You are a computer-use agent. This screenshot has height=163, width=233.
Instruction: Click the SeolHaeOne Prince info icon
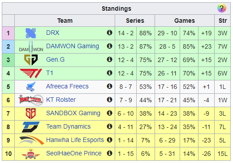(109, 153)
